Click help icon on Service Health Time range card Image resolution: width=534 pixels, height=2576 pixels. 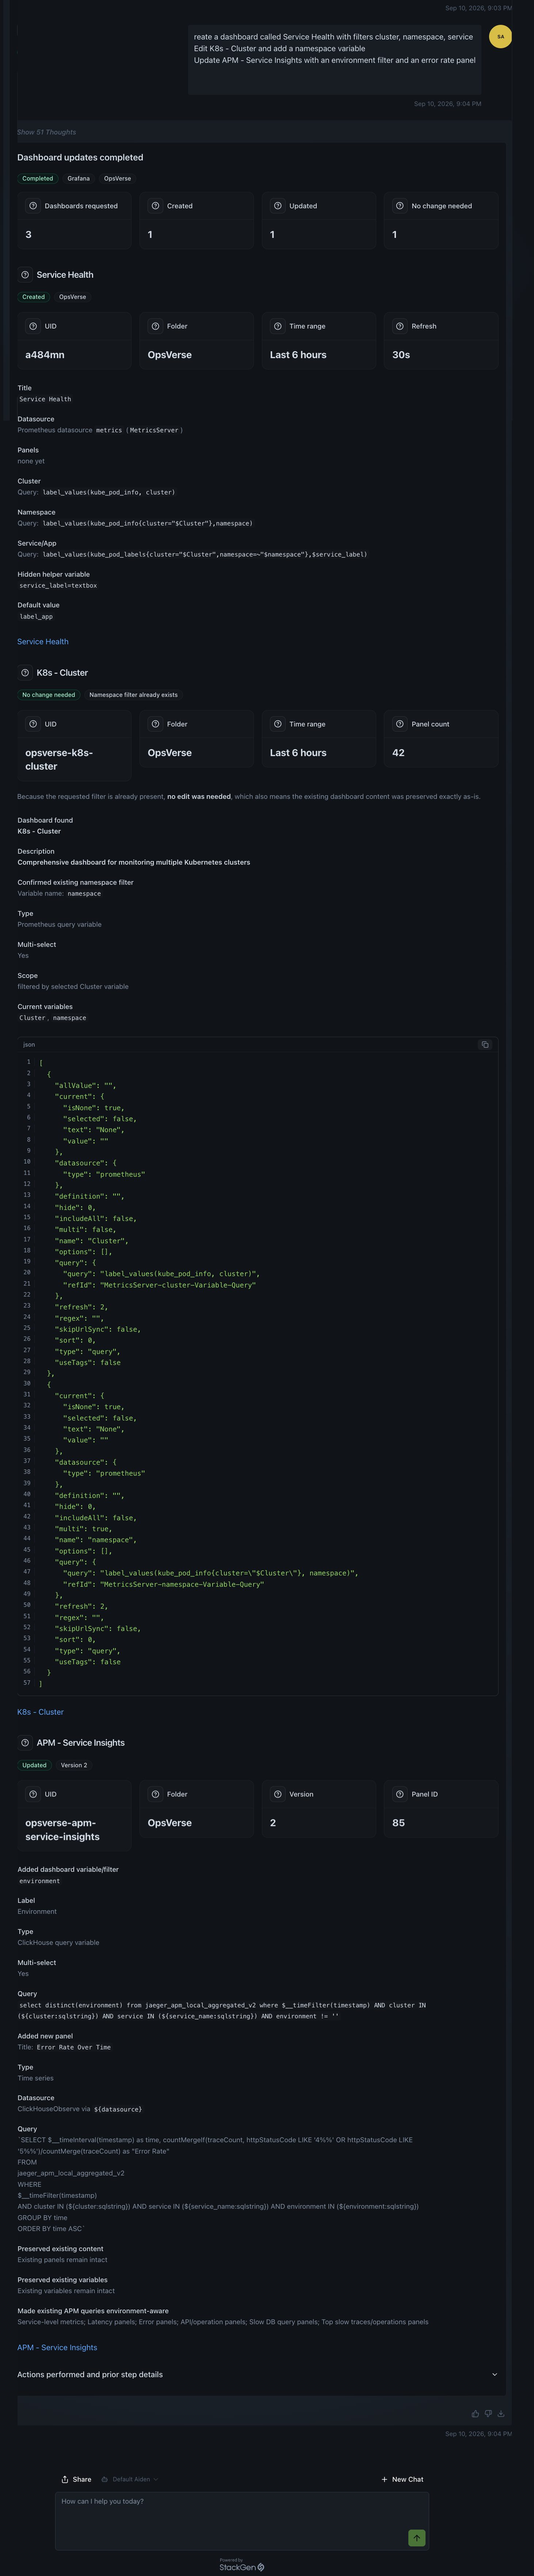click(278, 326)
